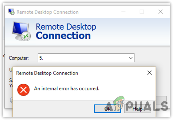Image resolution: width=173 pixels, height=120 pixels.
Task: Click the partly hidden Show Options icon
Action: [11, 100]
